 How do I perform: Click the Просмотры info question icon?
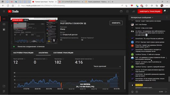[63, 59]
